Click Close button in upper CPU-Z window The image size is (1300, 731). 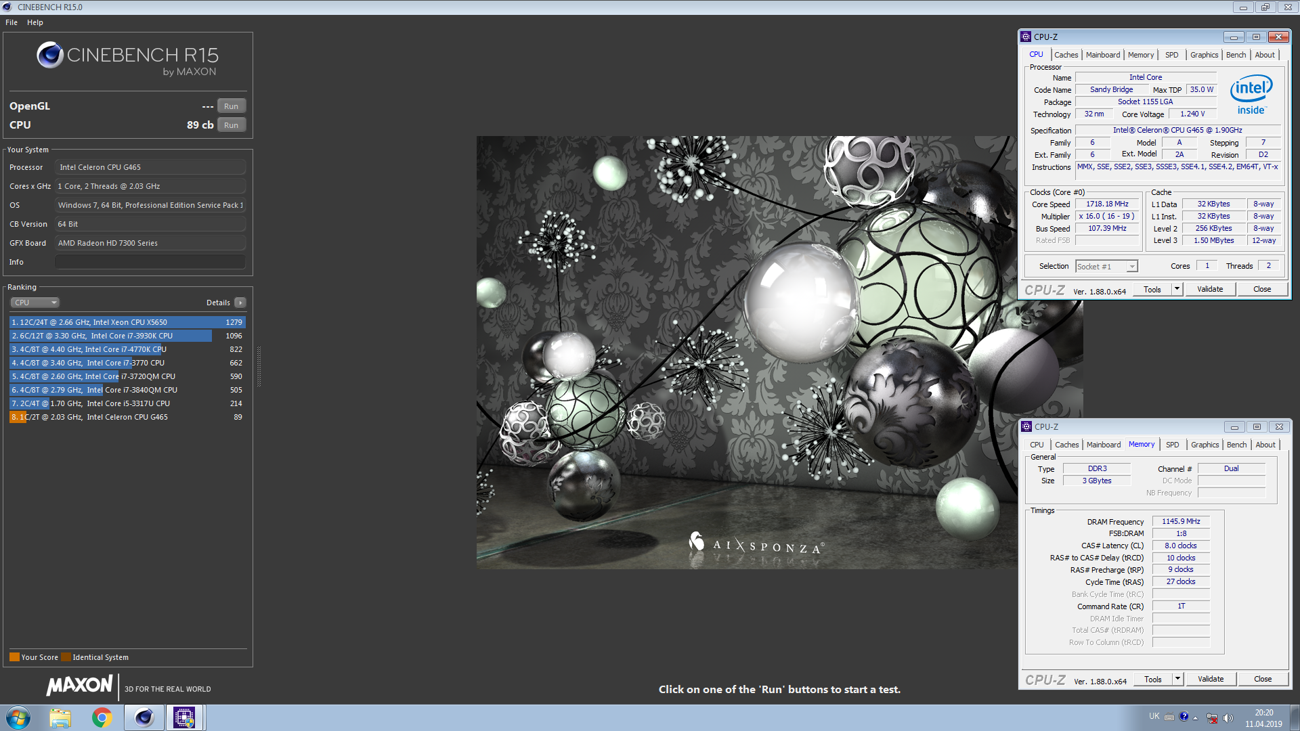(1262, 290)
